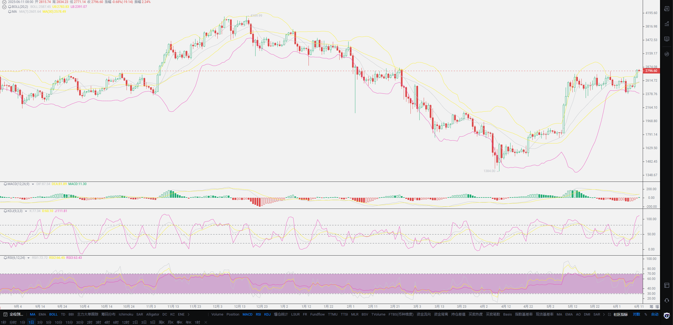This screenshot has width=673, height=325.
Task: Switch to the 15分 timeframe
Action: 69,322
